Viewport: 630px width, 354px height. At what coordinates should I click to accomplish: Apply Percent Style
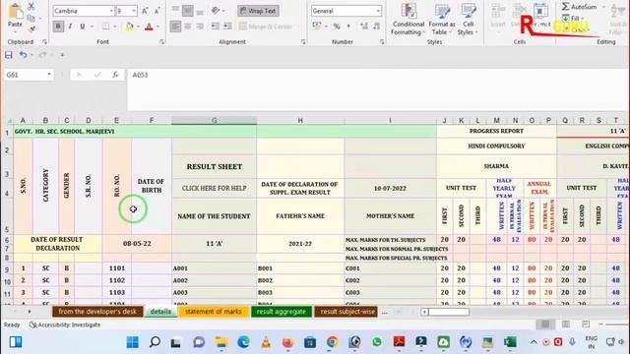337,27
